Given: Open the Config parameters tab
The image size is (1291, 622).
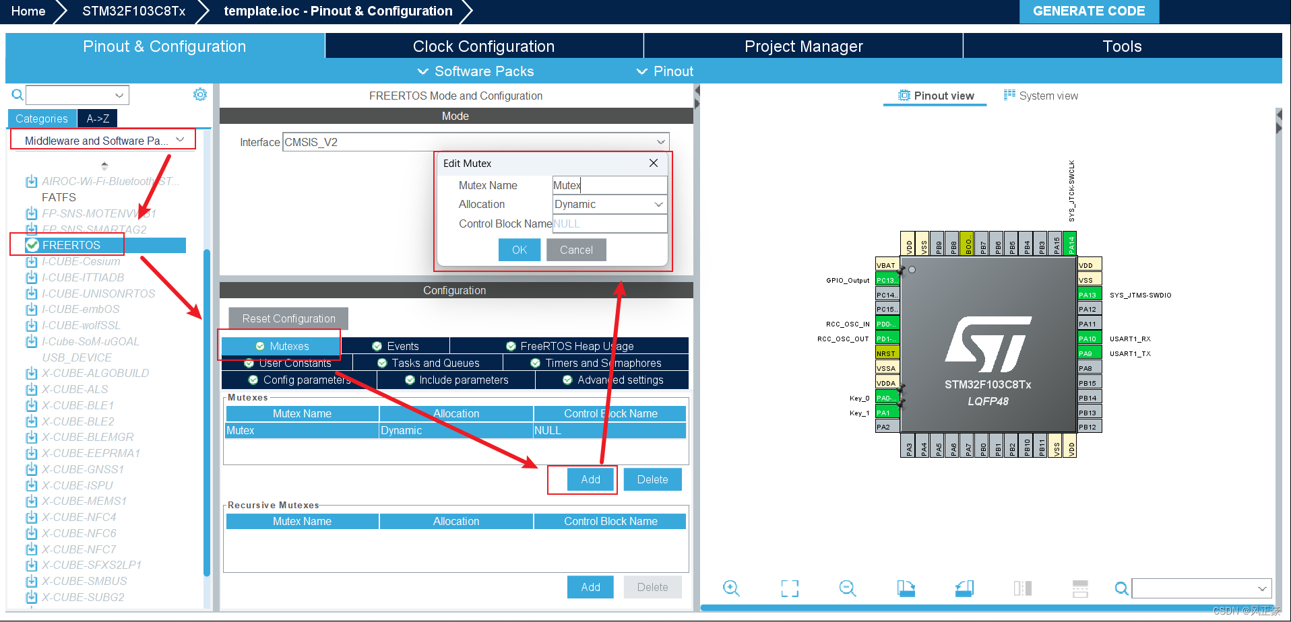Looking at the screenshot, I should click(x=299, y=380).
